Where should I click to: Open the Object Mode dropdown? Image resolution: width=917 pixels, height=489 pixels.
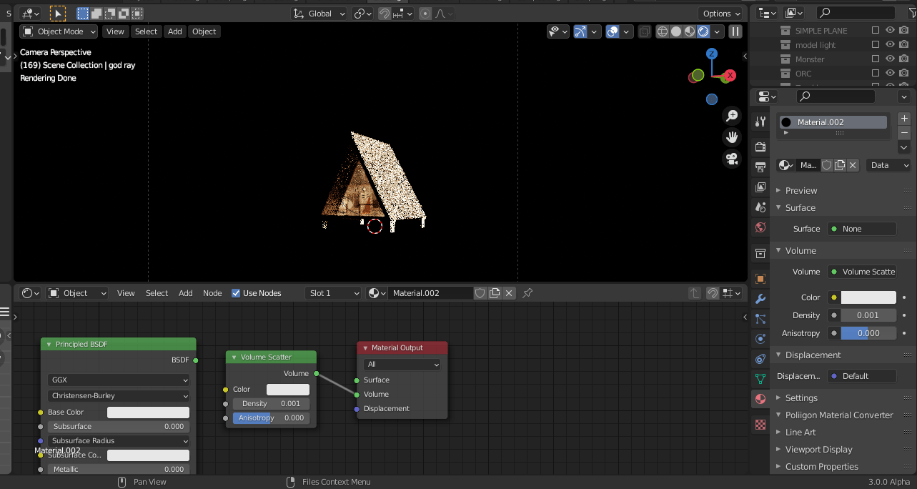(58, 31)
